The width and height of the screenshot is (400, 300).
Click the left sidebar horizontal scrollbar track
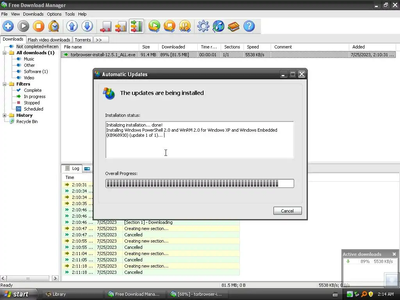(28, 278)
